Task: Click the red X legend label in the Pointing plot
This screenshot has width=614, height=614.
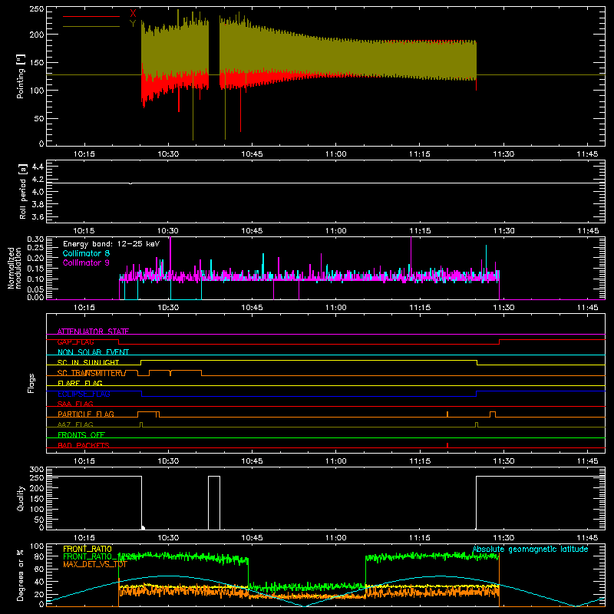Action: (x=133, y=13)
